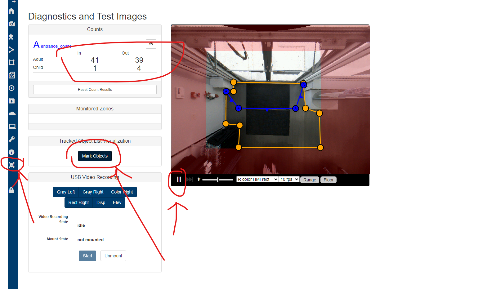Pause the live video stream
Screen dimensions: 496x289
click(x=179, y=180)
